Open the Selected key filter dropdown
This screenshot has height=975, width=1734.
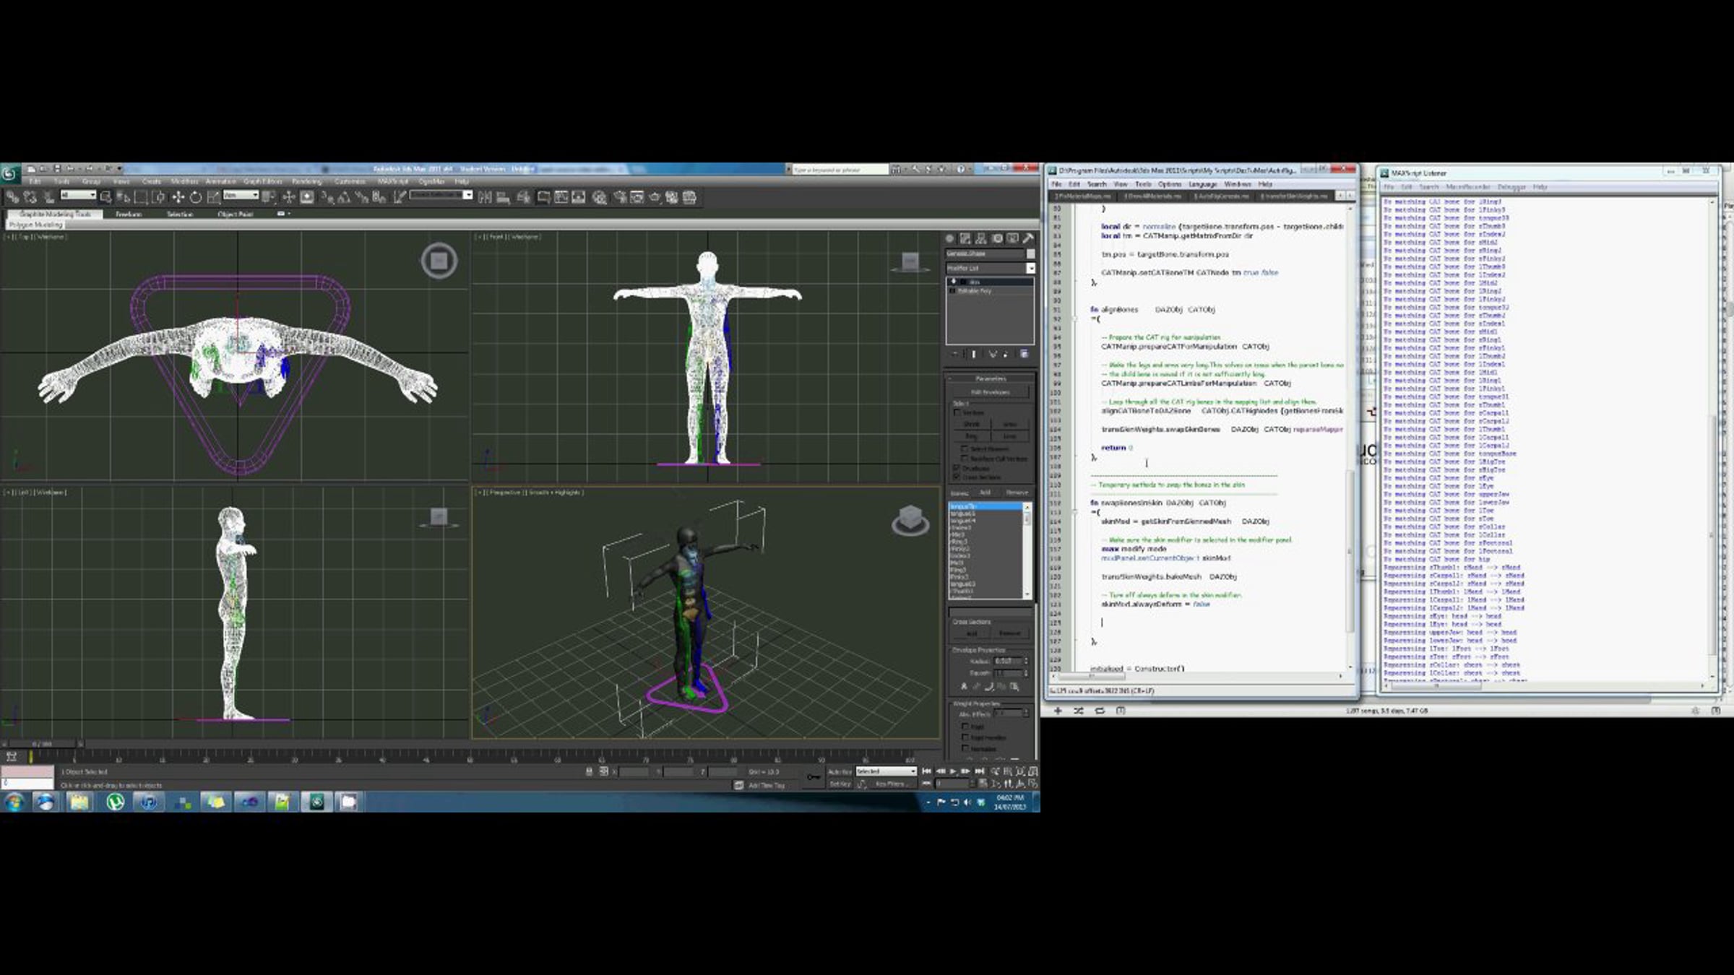pyautogui.click(x=887, y=771)
